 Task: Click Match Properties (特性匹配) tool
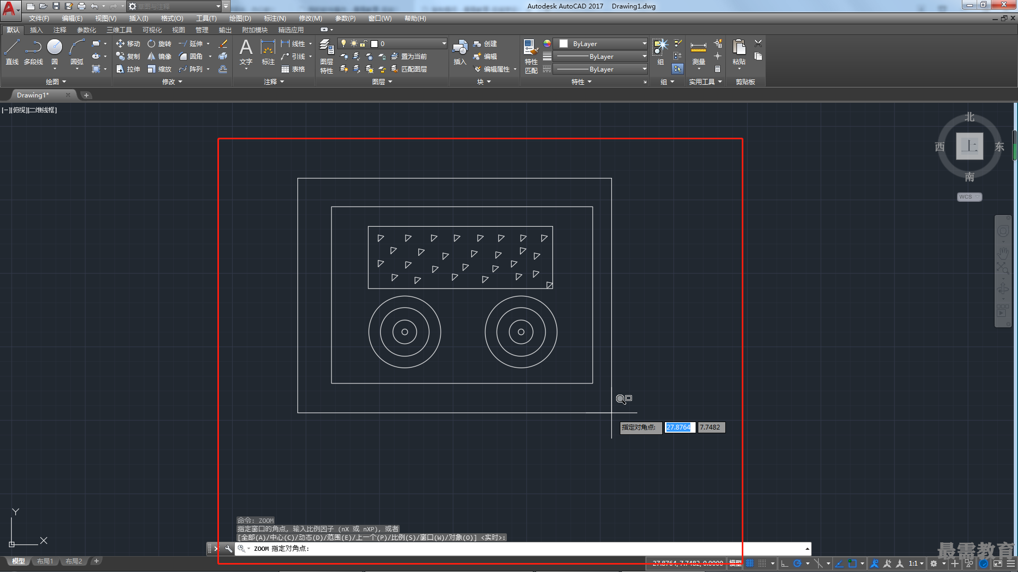(531, 56)
